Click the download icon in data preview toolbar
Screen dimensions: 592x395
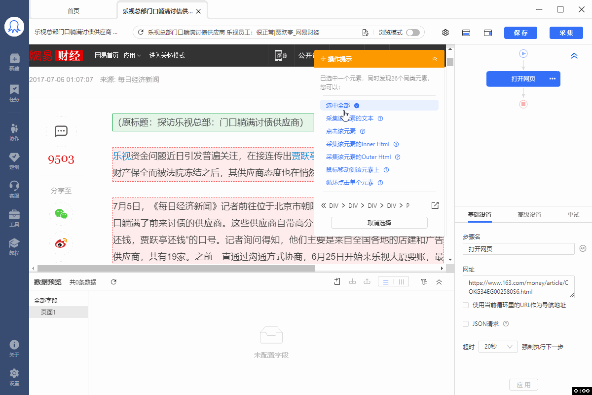pos(352,281)
